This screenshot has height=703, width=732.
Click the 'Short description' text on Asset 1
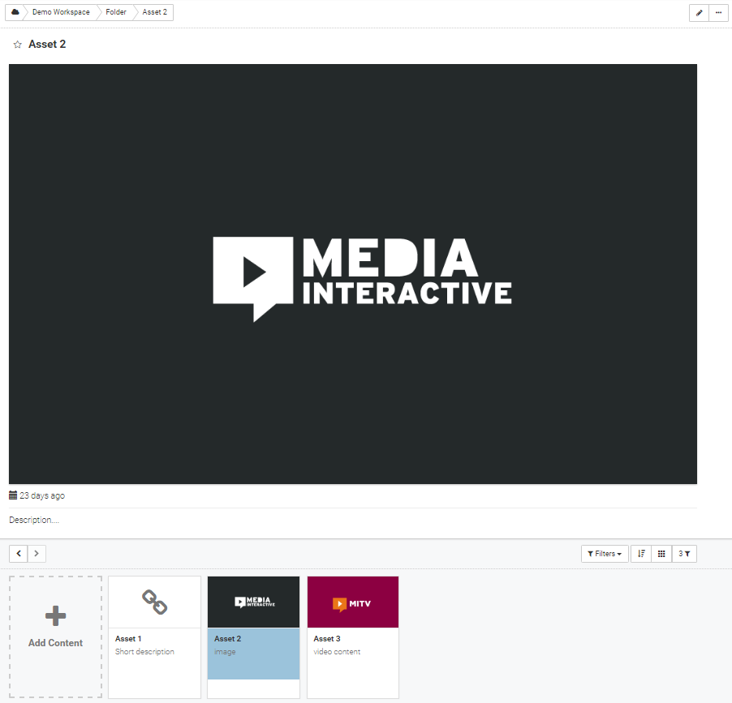tap(144, 652)
